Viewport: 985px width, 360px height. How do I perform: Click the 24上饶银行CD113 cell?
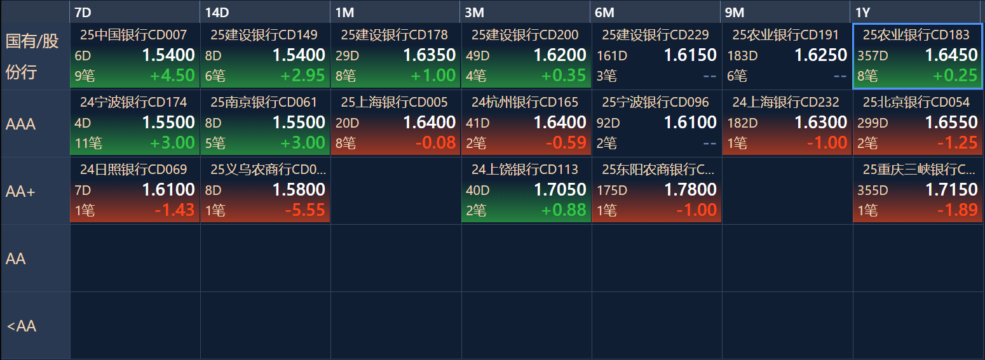pyautogui.click(x=526, y=190)
